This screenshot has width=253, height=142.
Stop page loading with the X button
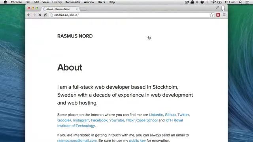40,15
